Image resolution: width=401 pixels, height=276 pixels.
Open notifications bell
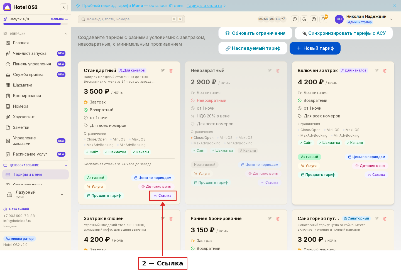pos(323,19)
